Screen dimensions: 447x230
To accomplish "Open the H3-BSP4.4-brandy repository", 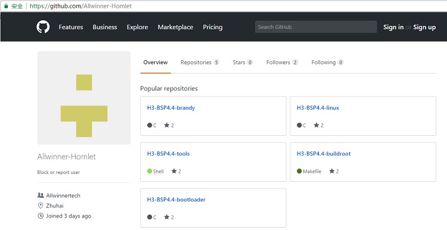I will point(171,108).
